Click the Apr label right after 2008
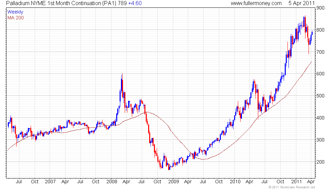This screenshot has width=333, height=190. 126,182
